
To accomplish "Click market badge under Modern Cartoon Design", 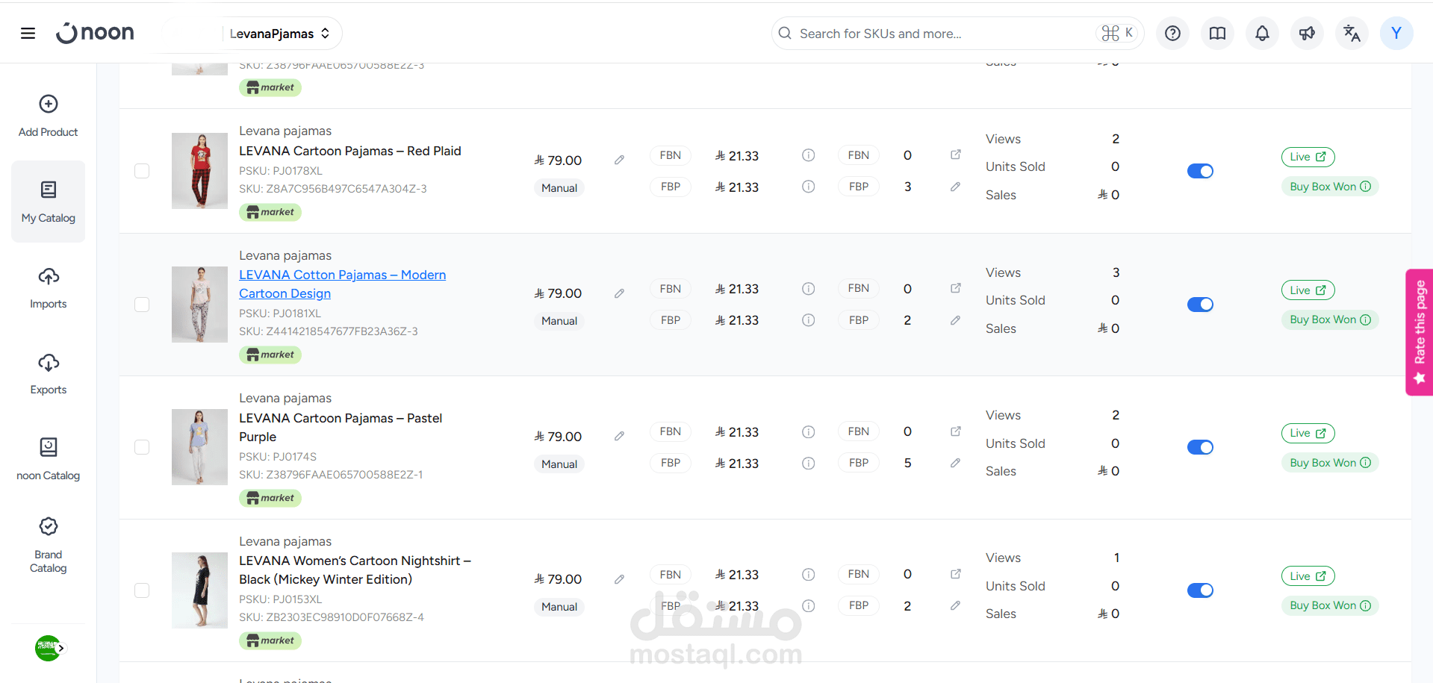I will pyautogui.click(x=270, y=355).
